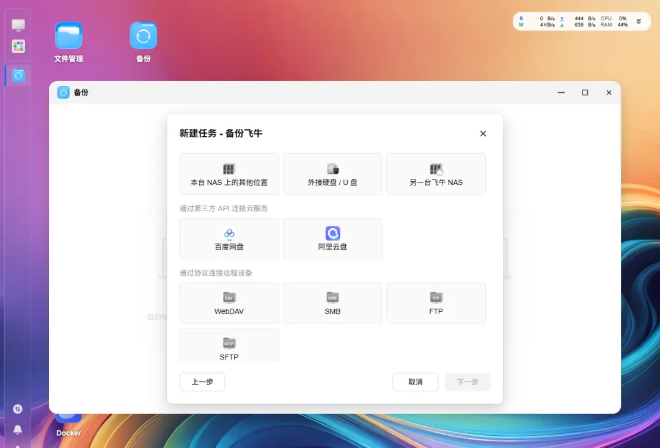Image resolution: width=660 pixels, height=448 pixels.
Task: Select the backup app in sidebar dock
Action: (18, 76)
